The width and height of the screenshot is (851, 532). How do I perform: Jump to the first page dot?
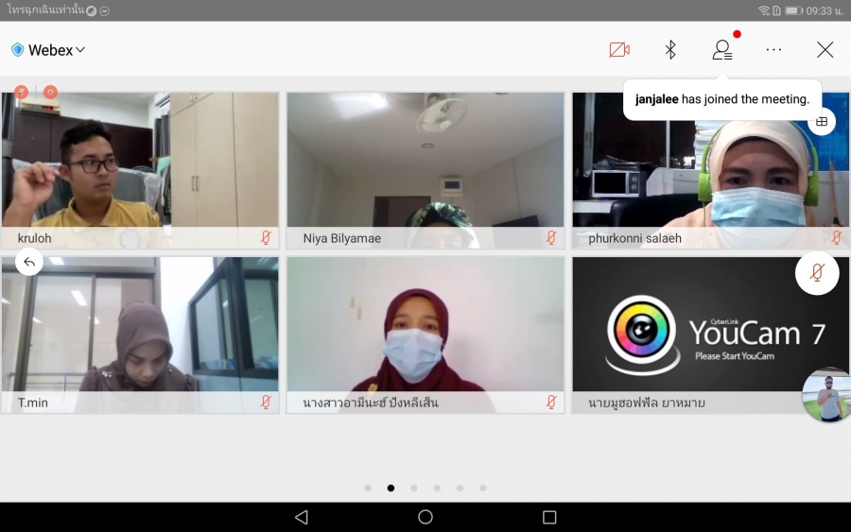tap(368, 489)
